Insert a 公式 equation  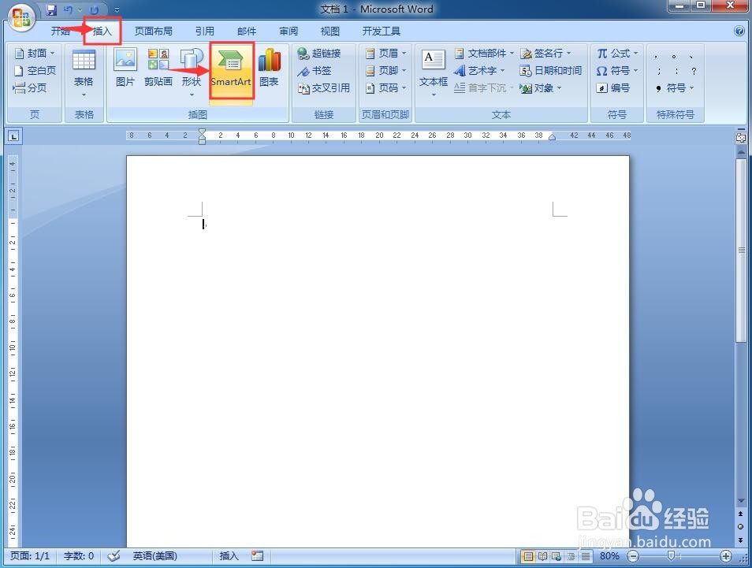click(617, 54)
